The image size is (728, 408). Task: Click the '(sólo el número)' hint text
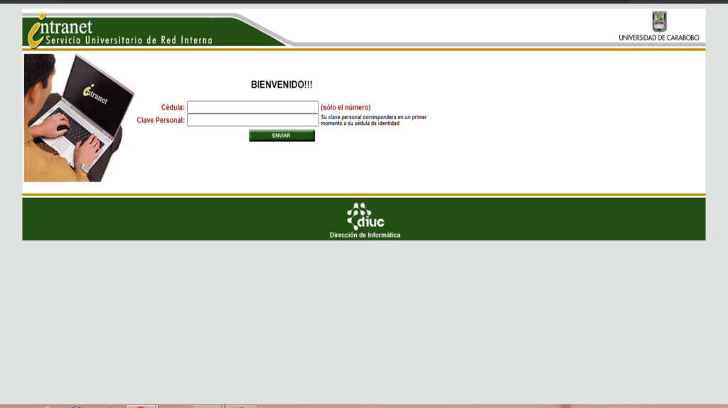click(x=346, y=108)
